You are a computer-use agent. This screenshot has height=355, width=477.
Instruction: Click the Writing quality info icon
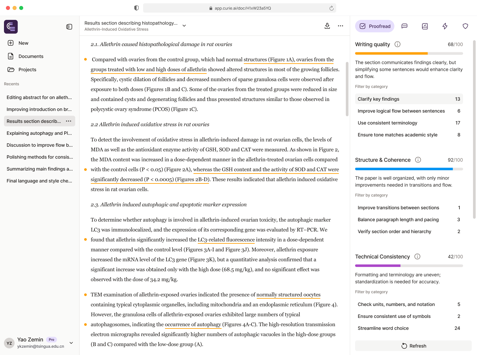397,44
